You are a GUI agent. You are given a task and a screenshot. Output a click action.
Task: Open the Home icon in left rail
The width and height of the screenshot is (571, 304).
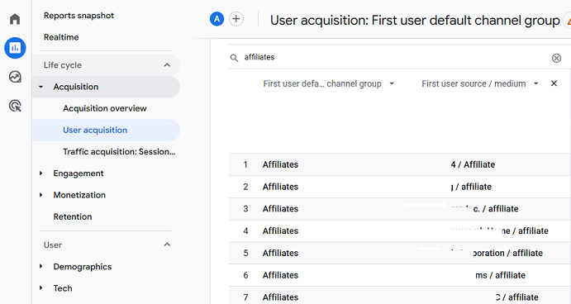tap(15, 19)
